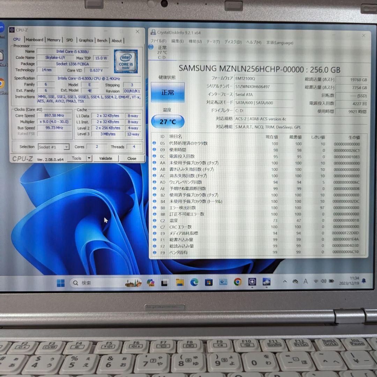Click the blue dot next to 温度 attribute row
The width and height of the screenshot is (377, 377).
click(x=155, y=221)
